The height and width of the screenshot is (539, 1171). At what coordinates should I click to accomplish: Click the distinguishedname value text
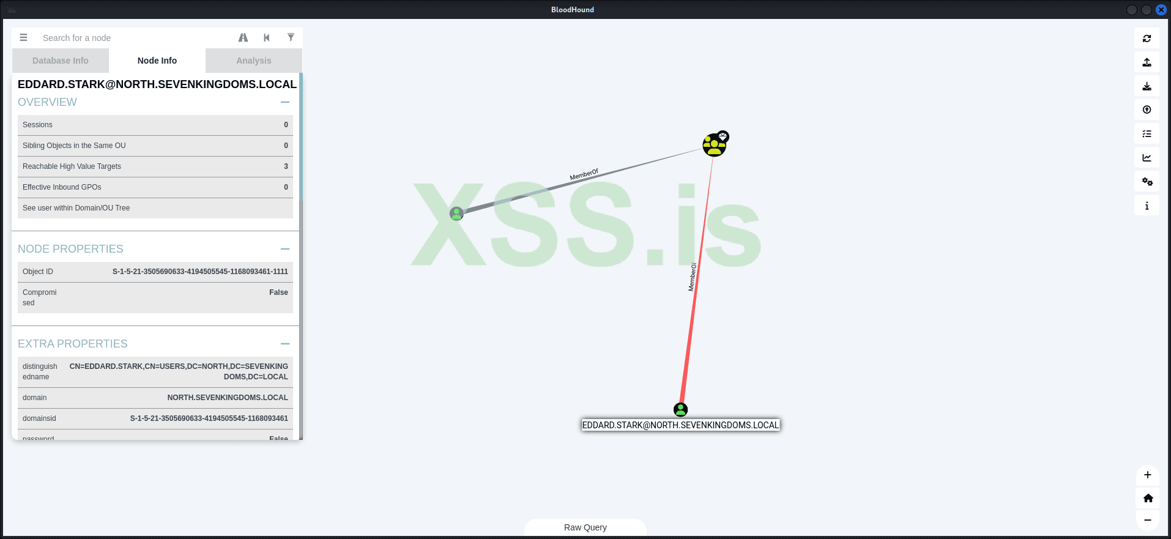pos(179,371)
